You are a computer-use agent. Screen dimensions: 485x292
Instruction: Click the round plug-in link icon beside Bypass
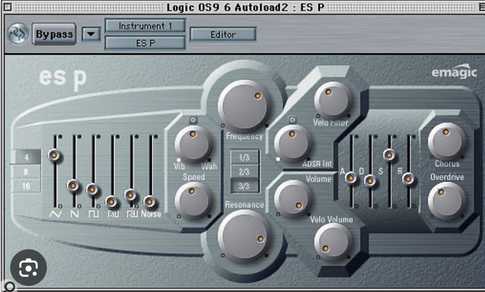[x=18, y=34]
